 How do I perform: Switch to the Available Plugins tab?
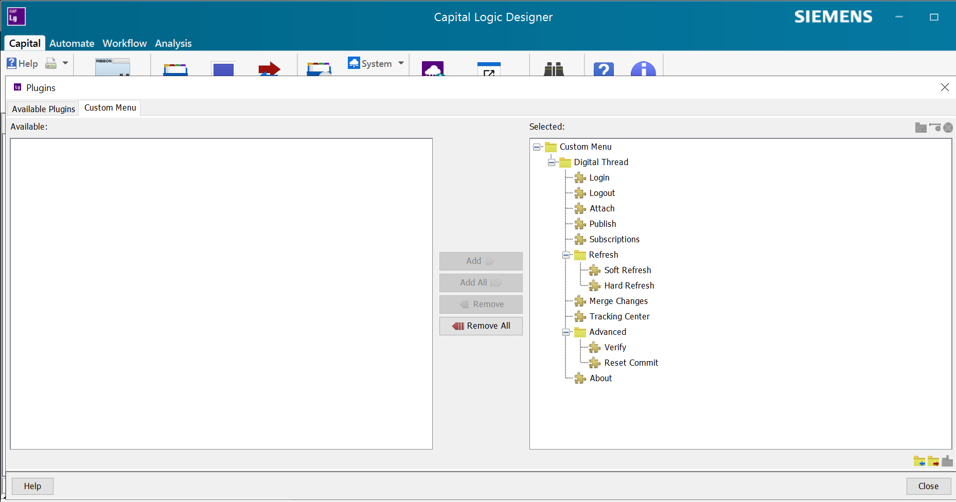(x=44, y=109)
